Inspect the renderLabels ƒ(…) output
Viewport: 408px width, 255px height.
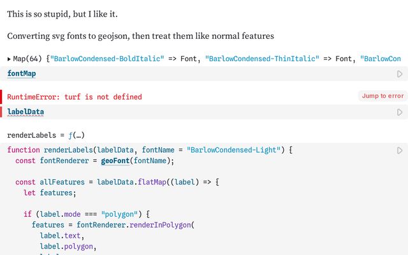(x=73, y=135)
